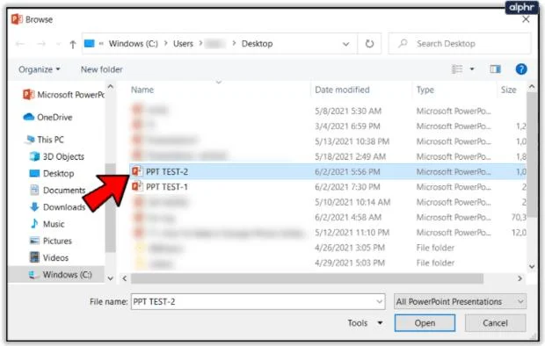Open Pictures folder in sidebar
Screen dimensions: 545x346
pos(51,241)
